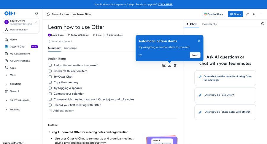Click the 'Learn how to use Otter' title
Image resolution: width=267 pixels, height=144 pixels.
point(76,27)
